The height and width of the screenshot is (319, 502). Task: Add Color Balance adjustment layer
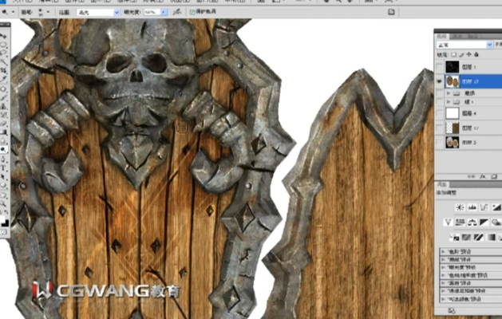[472, 222]
